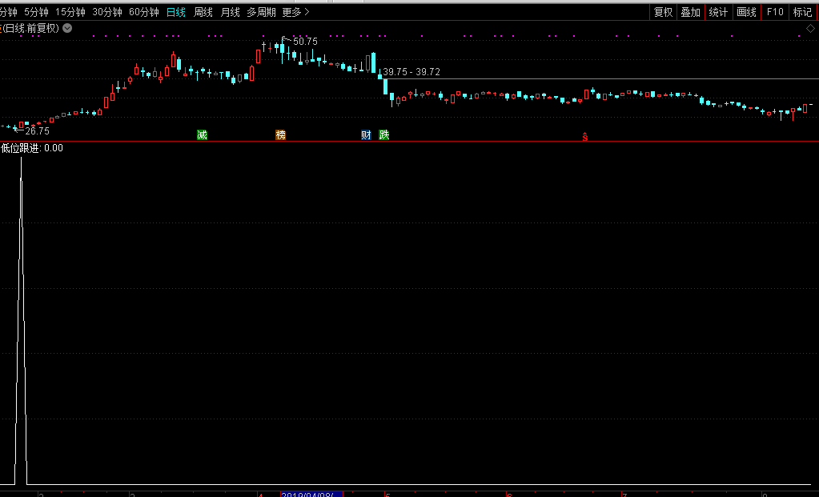Click the orange 榜 event marker icon
819x497 pixels.
coord(280,134)
